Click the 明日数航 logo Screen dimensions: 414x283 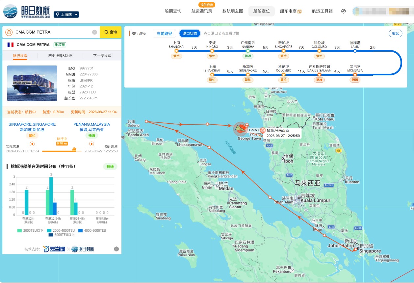coord(26,12)
